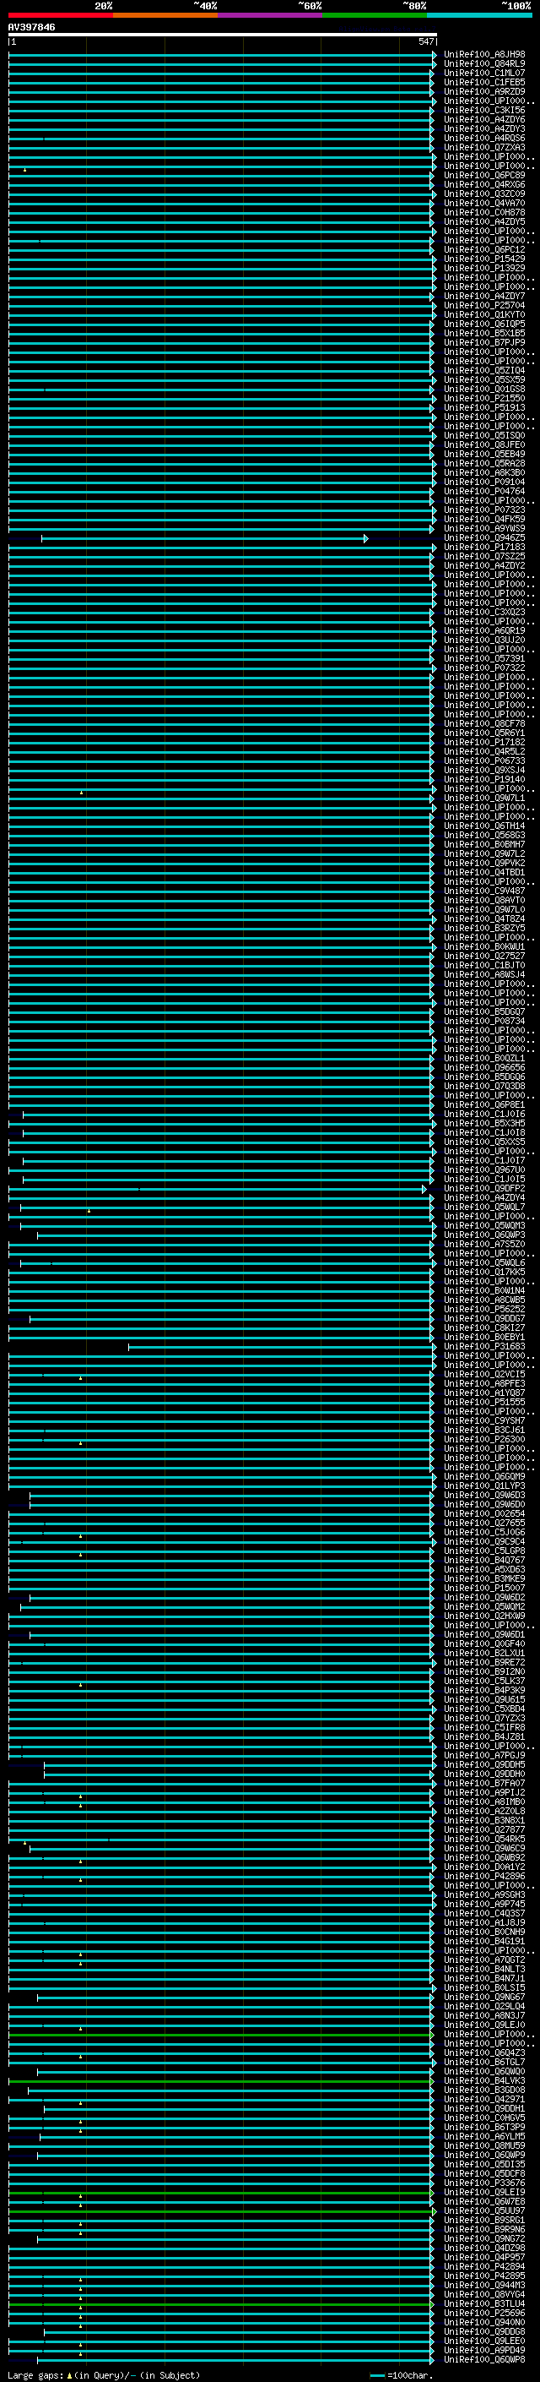540x2382 pixels.
Task: Select hit label UniRef100_B4LVK3
Action: click(x=484, y=2081)
